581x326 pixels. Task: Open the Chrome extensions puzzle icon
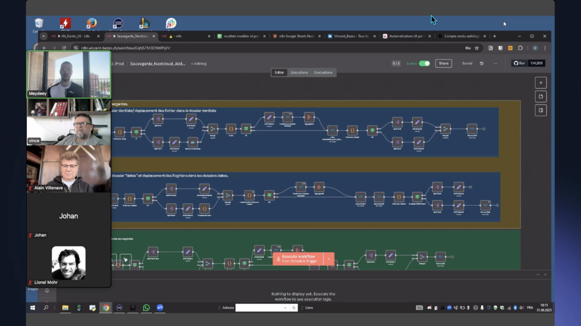click(x=520, y=48)
